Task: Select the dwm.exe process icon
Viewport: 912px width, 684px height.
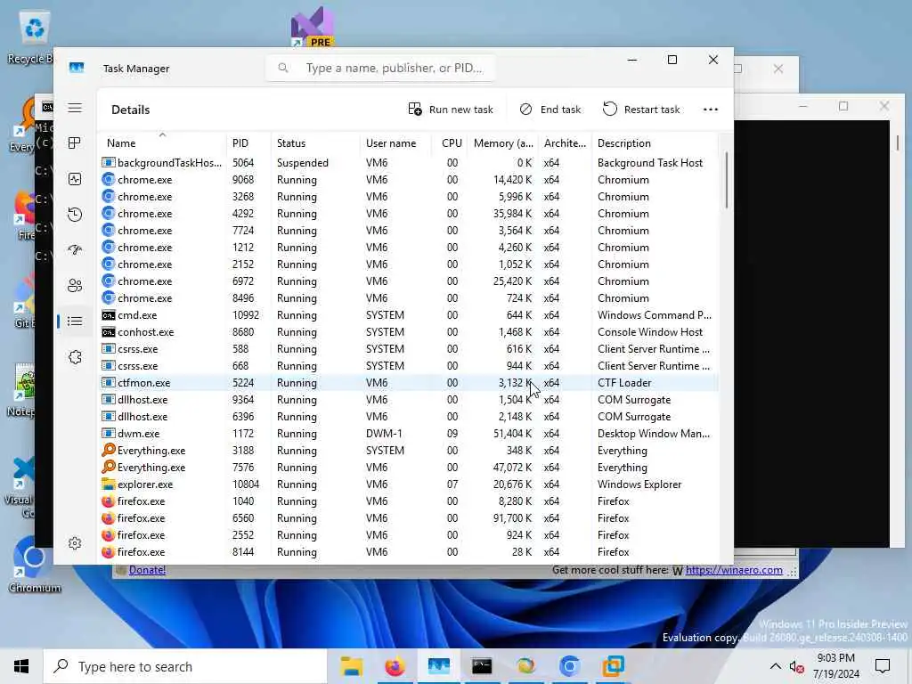Action: [108, 434]
